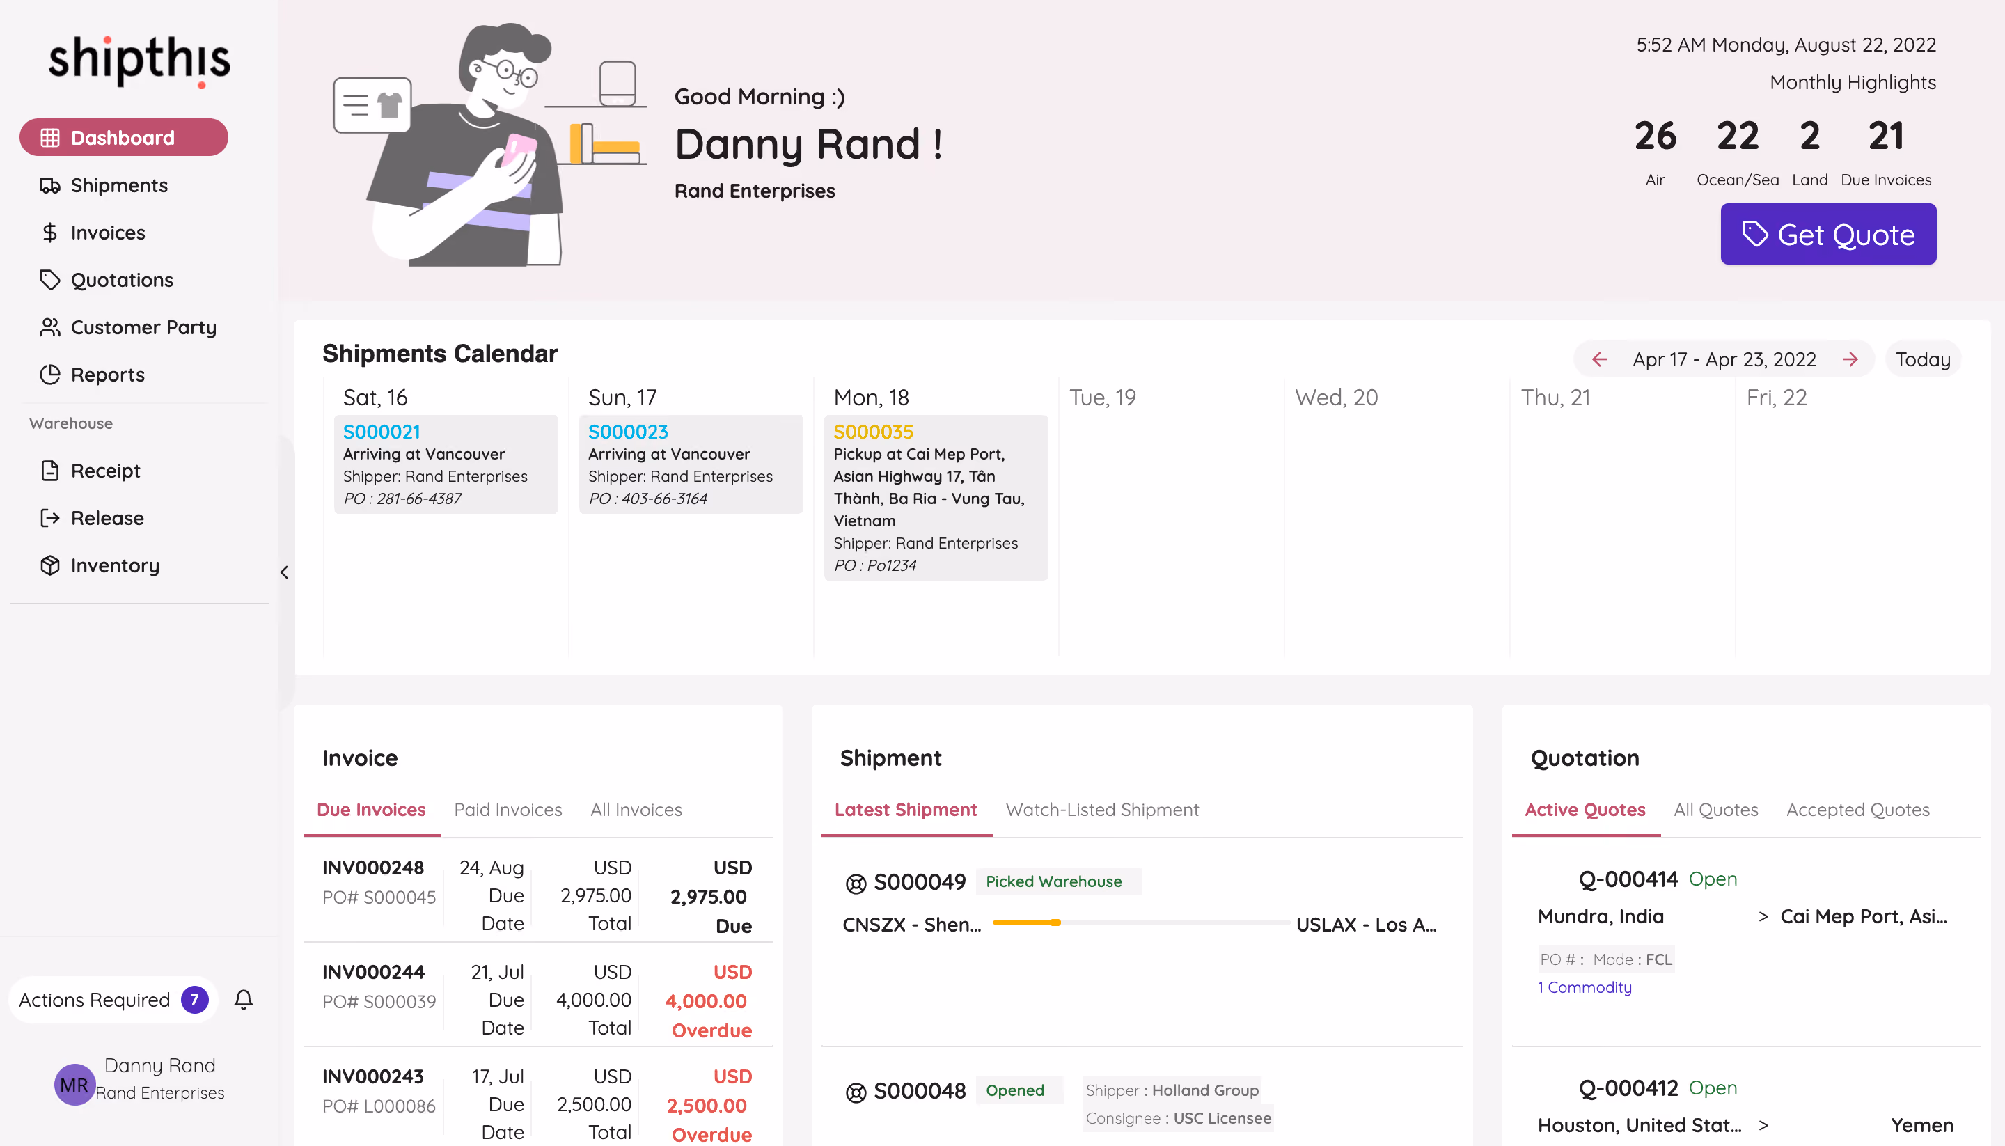Click the Rand Enterprises company name heading
Viewport: 2005px width, 1146px height.
coord(755,191)
